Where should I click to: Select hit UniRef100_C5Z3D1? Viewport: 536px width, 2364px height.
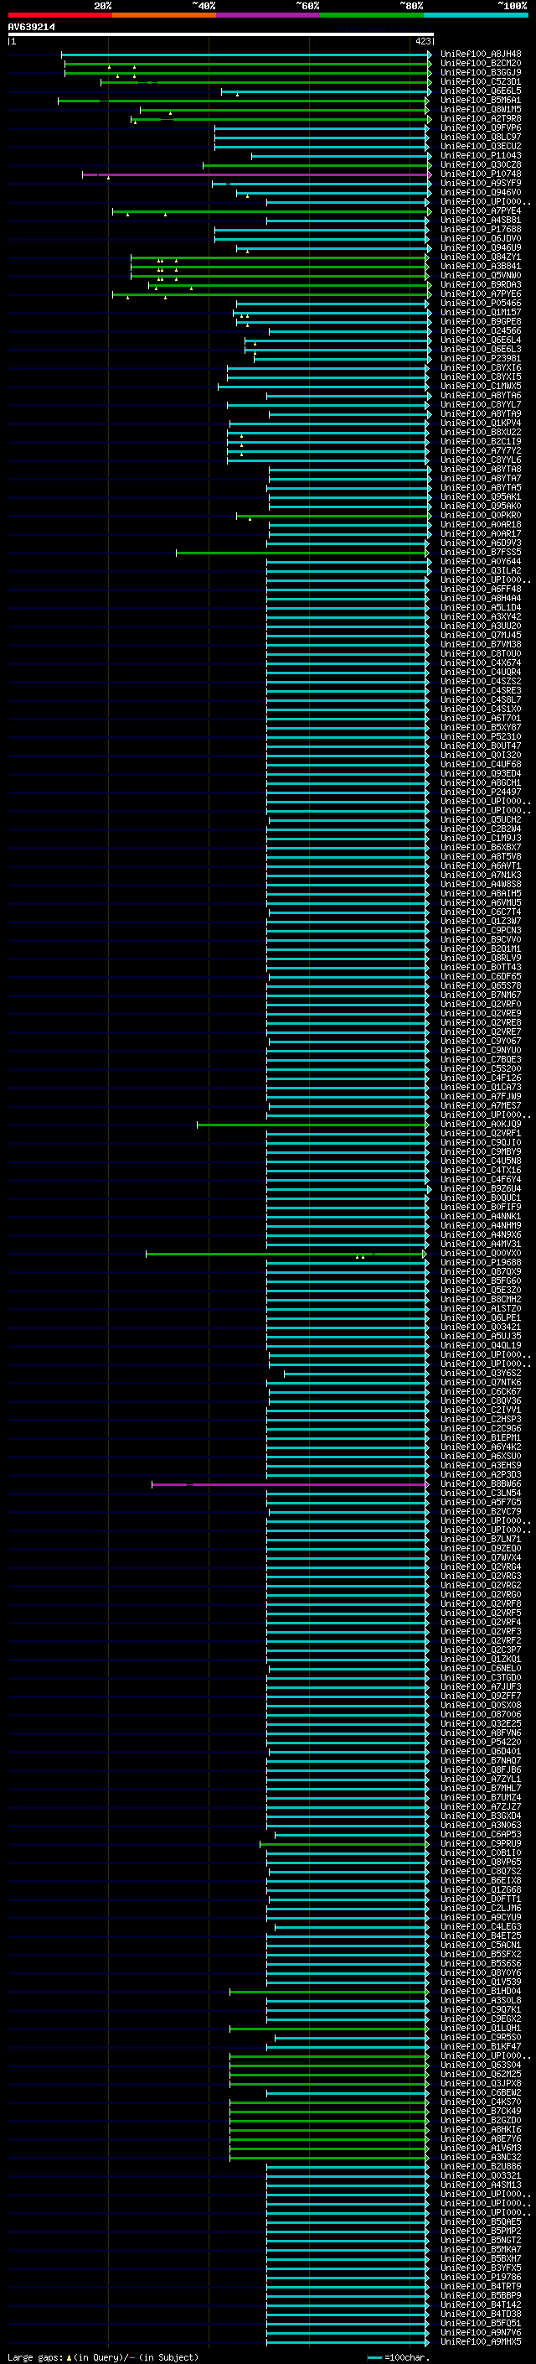click(x=481, y=81)
